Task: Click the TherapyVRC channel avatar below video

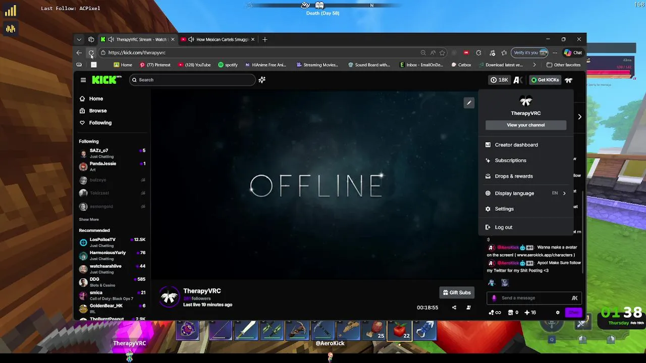Action: [169, 297]
